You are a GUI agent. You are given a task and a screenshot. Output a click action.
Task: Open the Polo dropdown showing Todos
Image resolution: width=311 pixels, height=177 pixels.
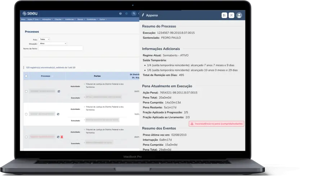pos(44,39)
